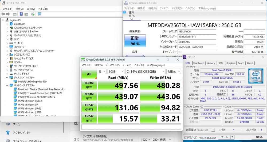
Task: Click the update driver toolbar icon
Action: (x=33, y=14)
